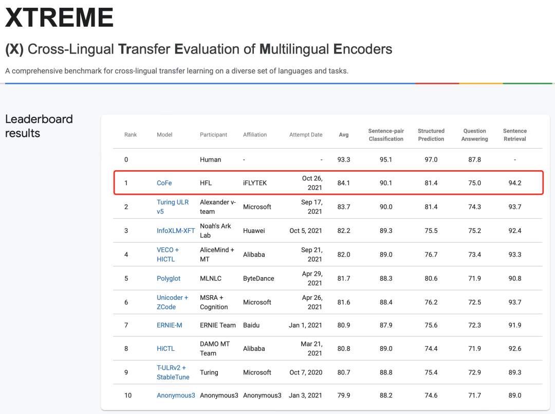Click the Attempt Date column header
The image size is (555, 414).
(306, 135)
